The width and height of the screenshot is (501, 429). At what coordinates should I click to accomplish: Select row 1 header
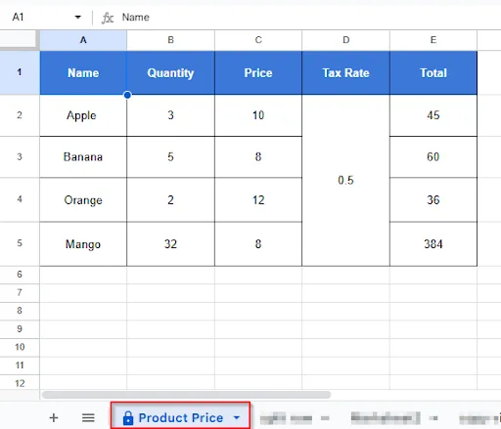point(20,72)
